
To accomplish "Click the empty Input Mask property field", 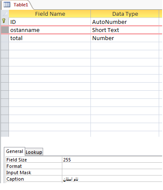I will [x=112, y=172].
